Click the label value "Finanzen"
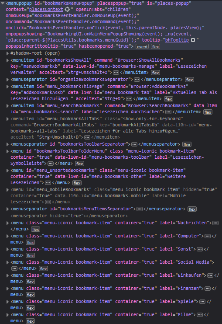 tap(188, 288)
